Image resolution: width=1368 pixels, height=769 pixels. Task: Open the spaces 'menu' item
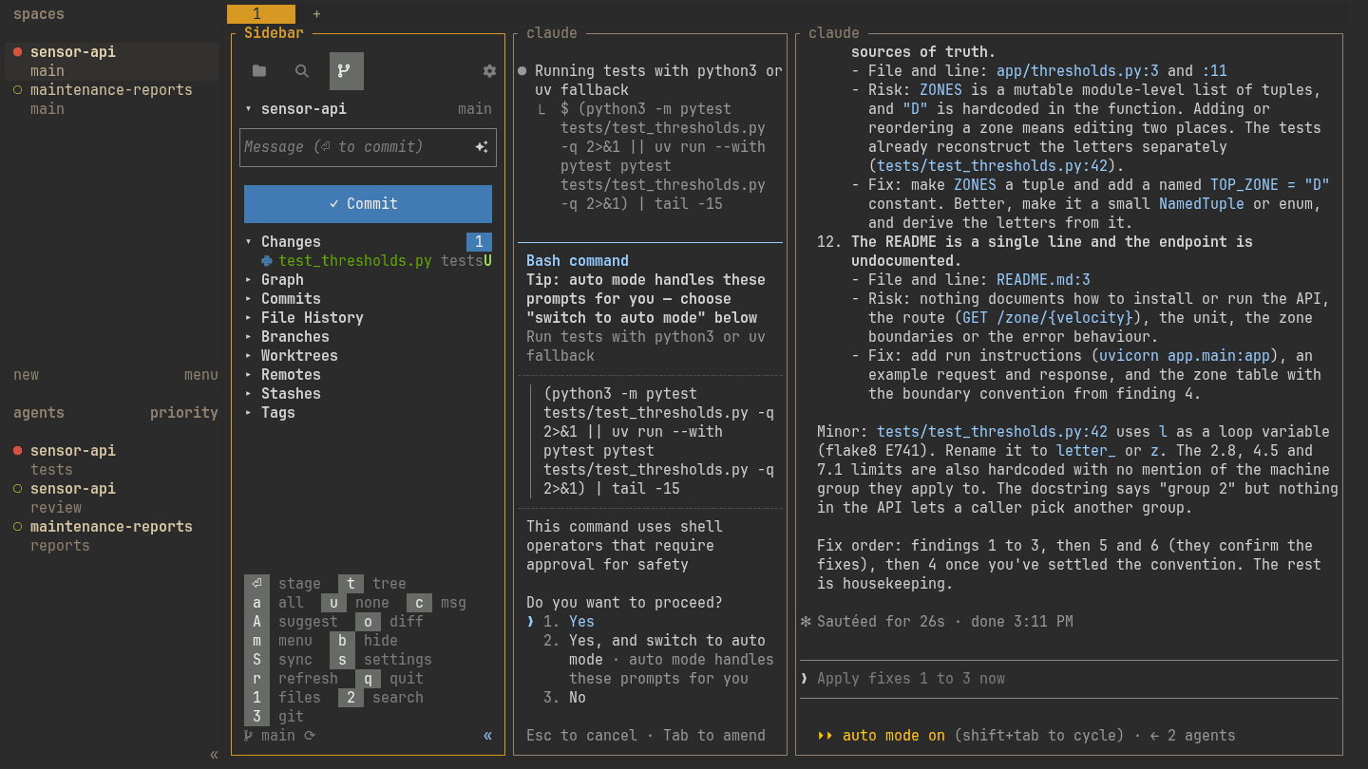pyautogui.click(x=201, y=375)
